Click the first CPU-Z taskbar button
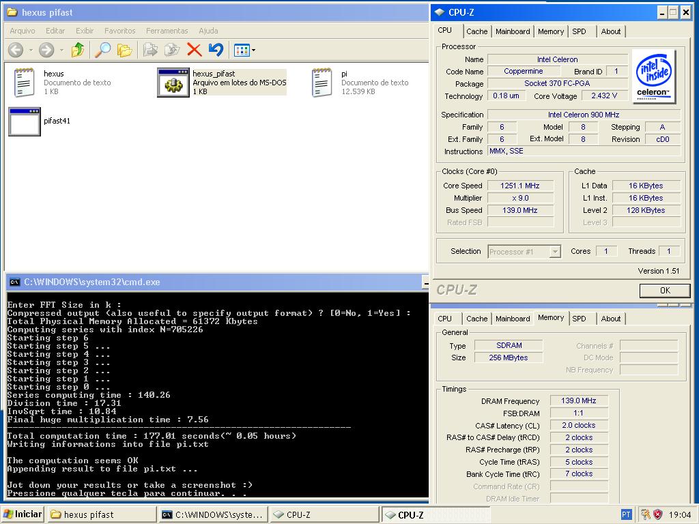The image size is (699, 524). click(x=324, y=514)
